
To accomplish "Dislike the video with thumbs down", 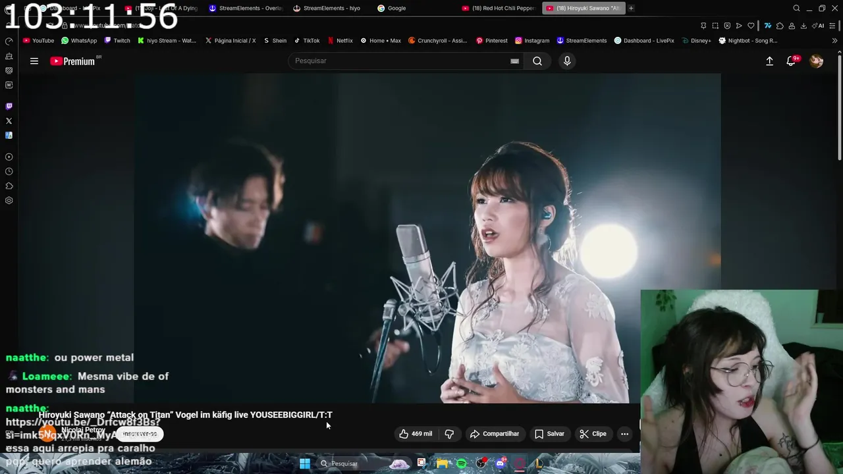I will [449, 434].
